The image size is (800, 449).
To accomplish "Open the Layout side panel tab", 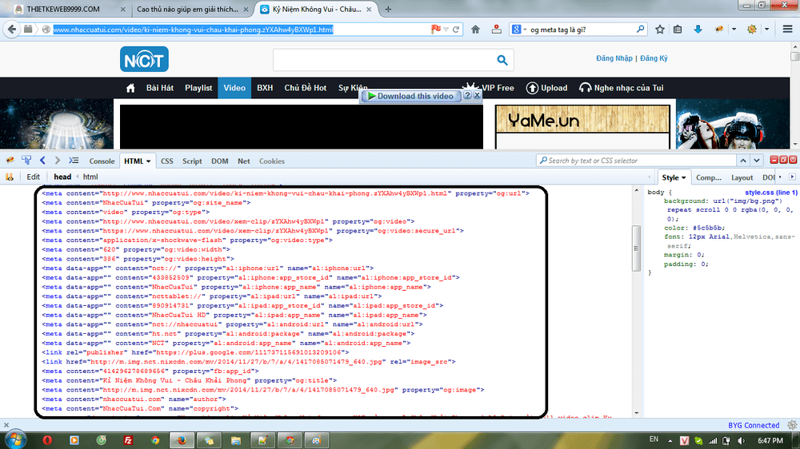I will [742, 177].
